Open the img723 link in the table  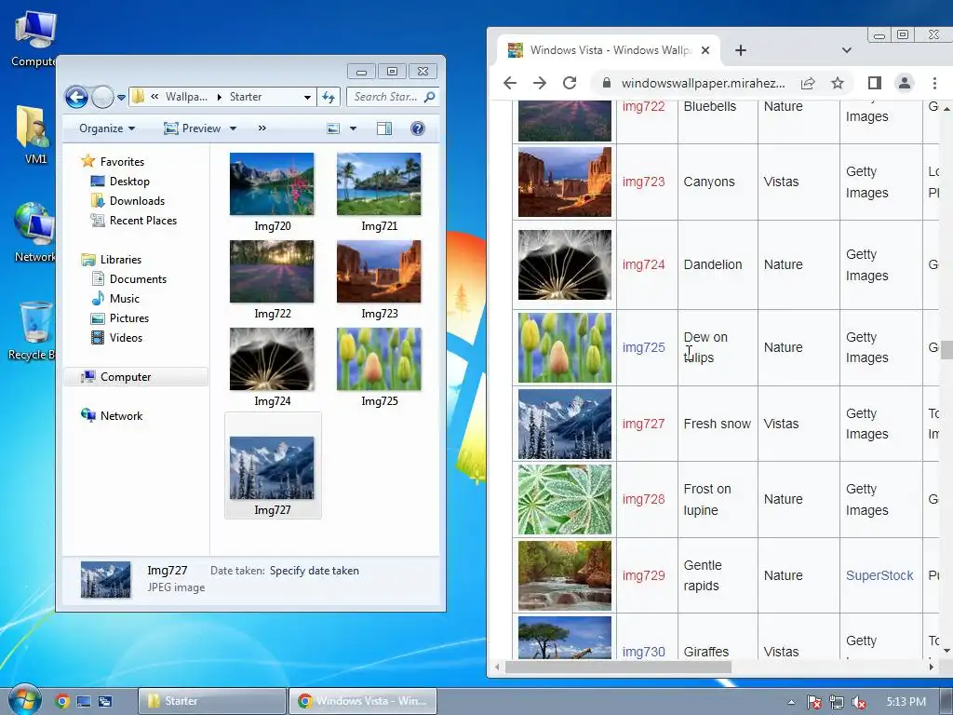pyautogui.click(x=644, y=182)
